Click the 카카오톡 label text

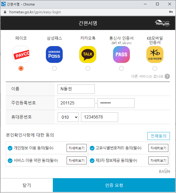pos(88,38)
